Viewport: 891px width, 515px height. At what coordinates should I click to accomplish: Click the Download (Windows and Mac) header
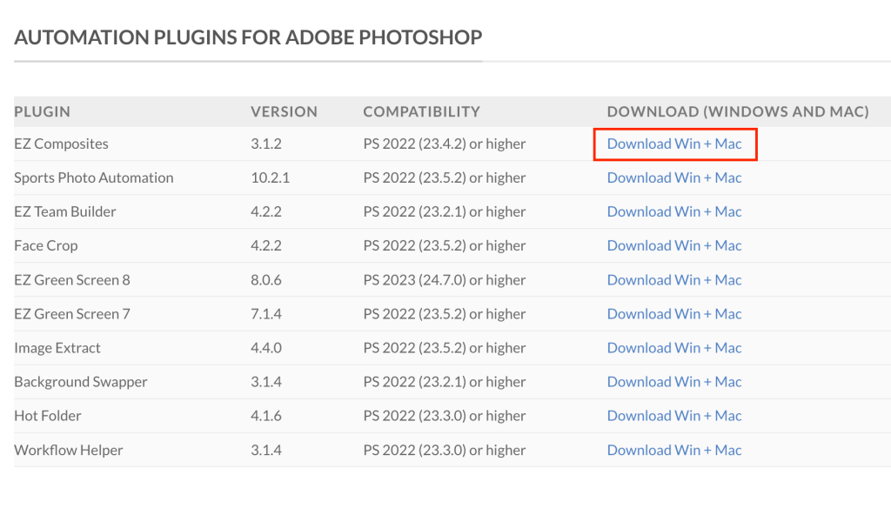point(738,111)
